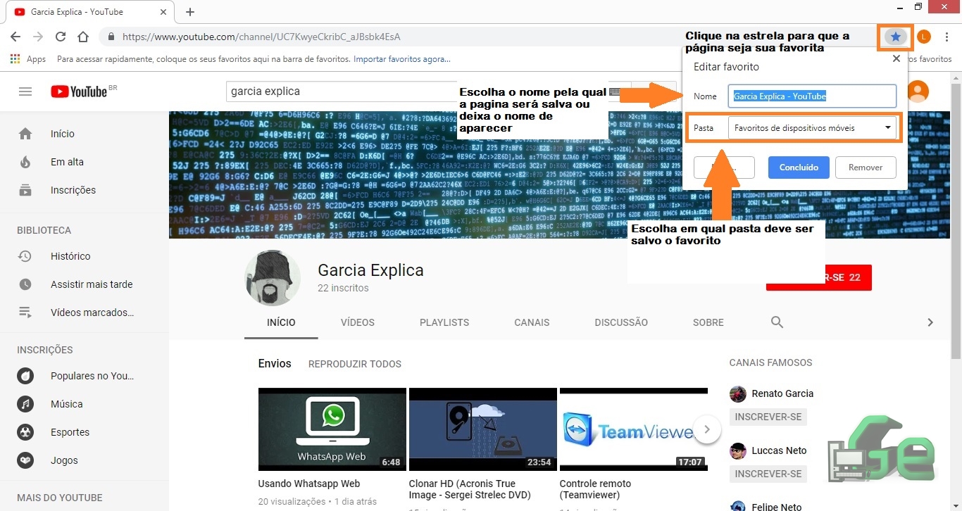Switch to the INÍCIO tab

pos(281,322)
